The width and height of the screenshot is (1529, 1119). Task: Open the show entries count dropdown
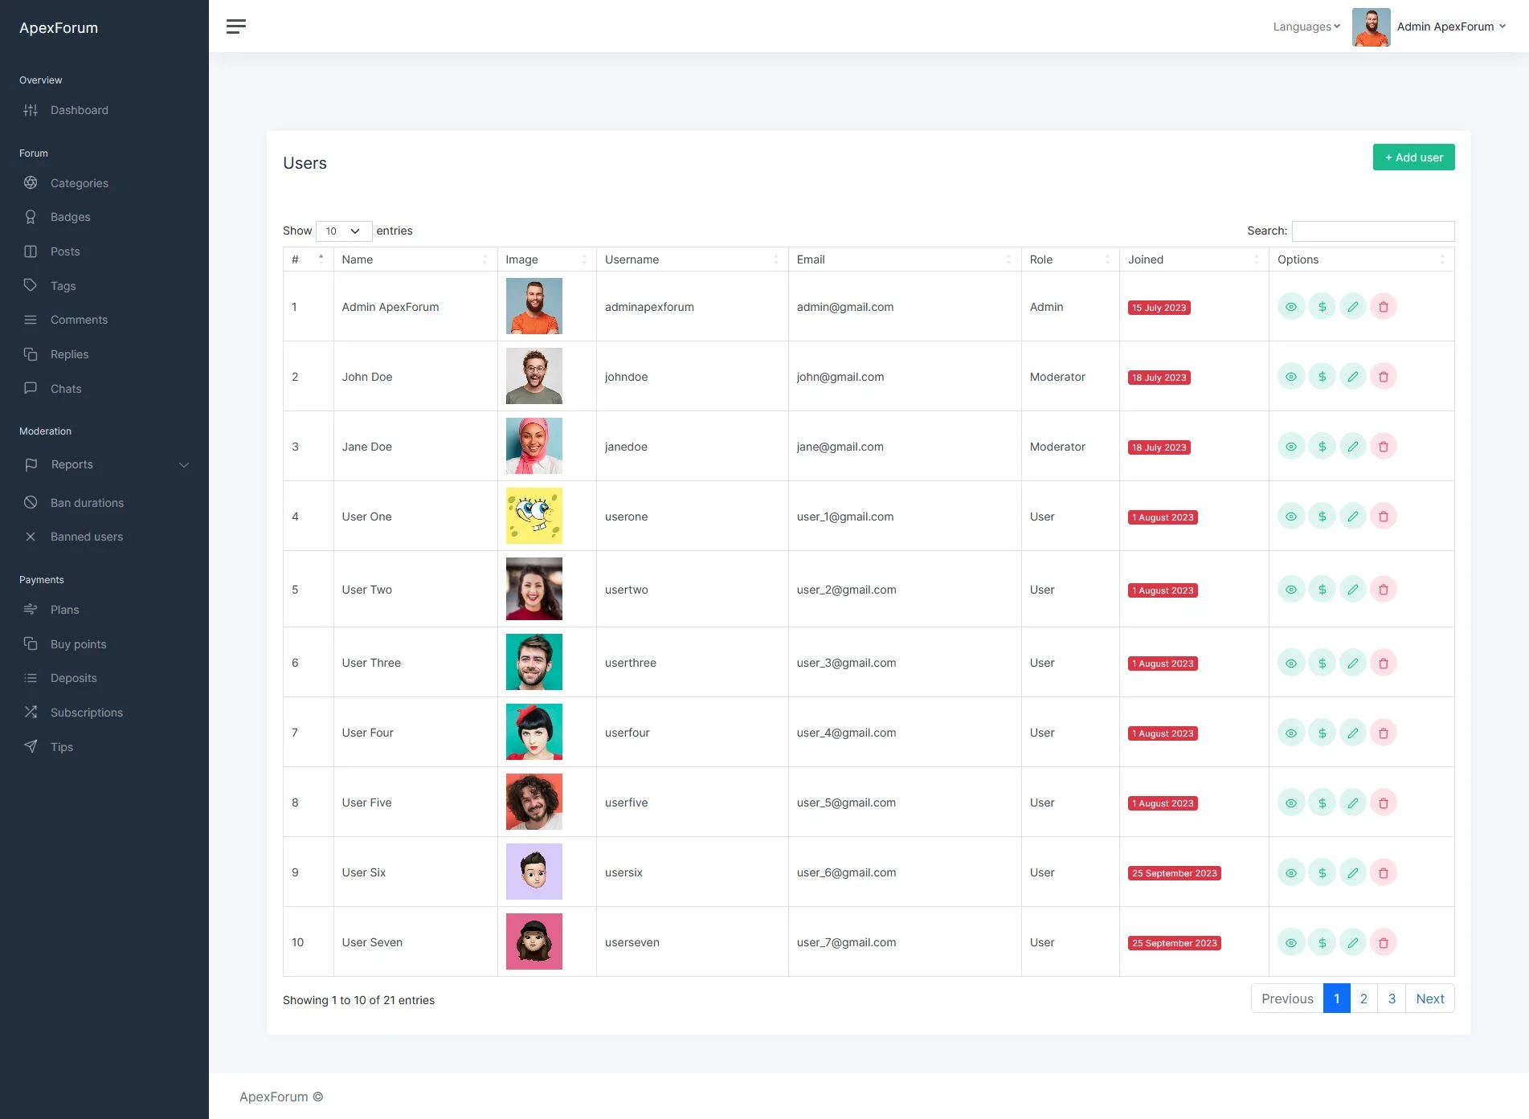[x=343, y=231]
